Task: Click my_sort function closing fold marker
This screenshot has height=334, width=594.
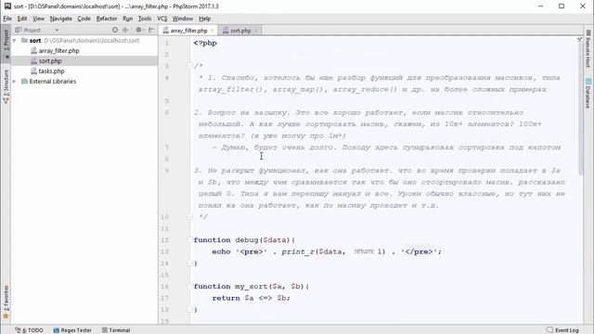Action: pyautogui.click(x=189, y=310)
